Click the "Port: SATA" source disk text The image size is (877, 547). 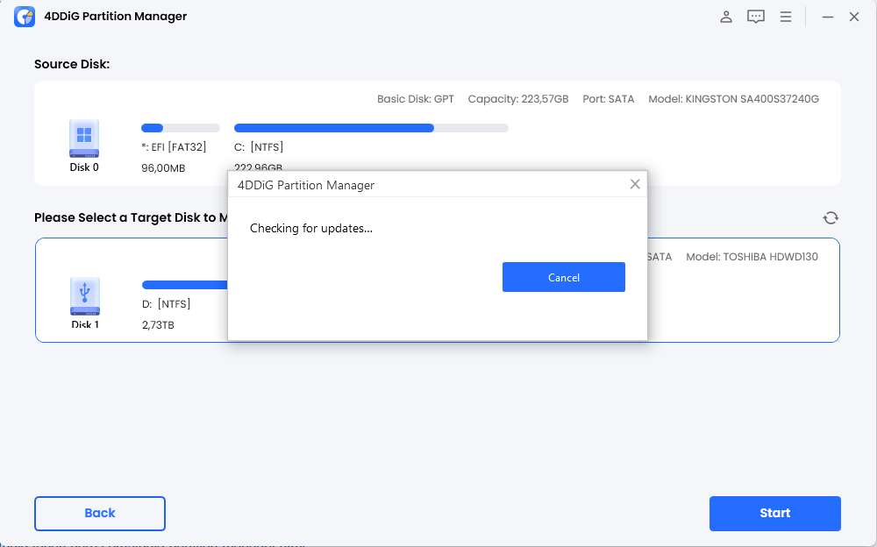pyautogui.click(x=608, y=99)
